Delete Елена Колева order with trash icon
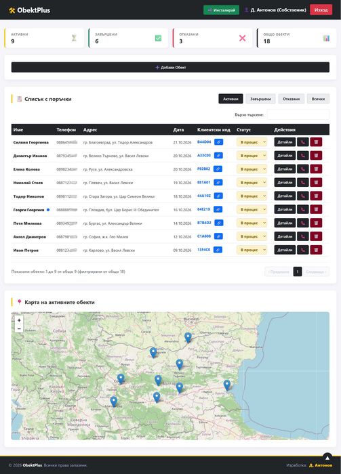Screen dimensions: 341x474 [x=316, y=169]
